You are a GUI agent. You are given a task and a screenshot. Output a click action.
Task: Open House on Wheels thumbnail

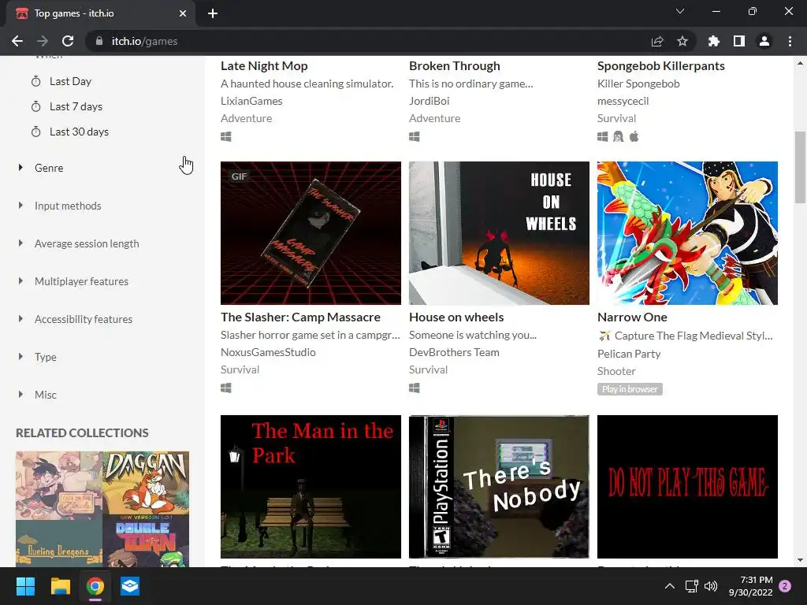[x=499, y=233]
